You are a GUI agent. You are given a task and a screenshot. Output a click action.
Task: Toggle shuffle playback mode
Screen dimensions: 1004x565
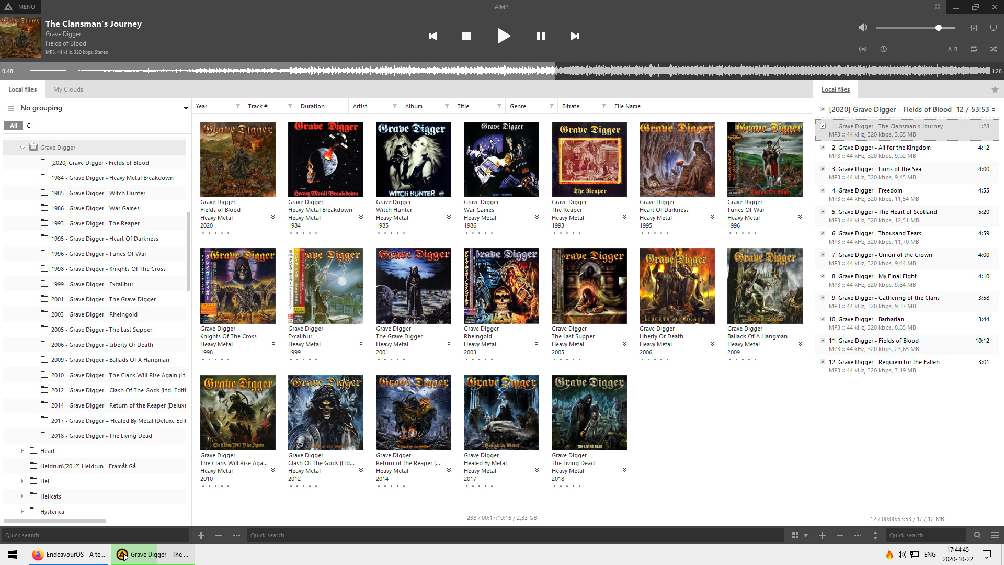[993, 49]
